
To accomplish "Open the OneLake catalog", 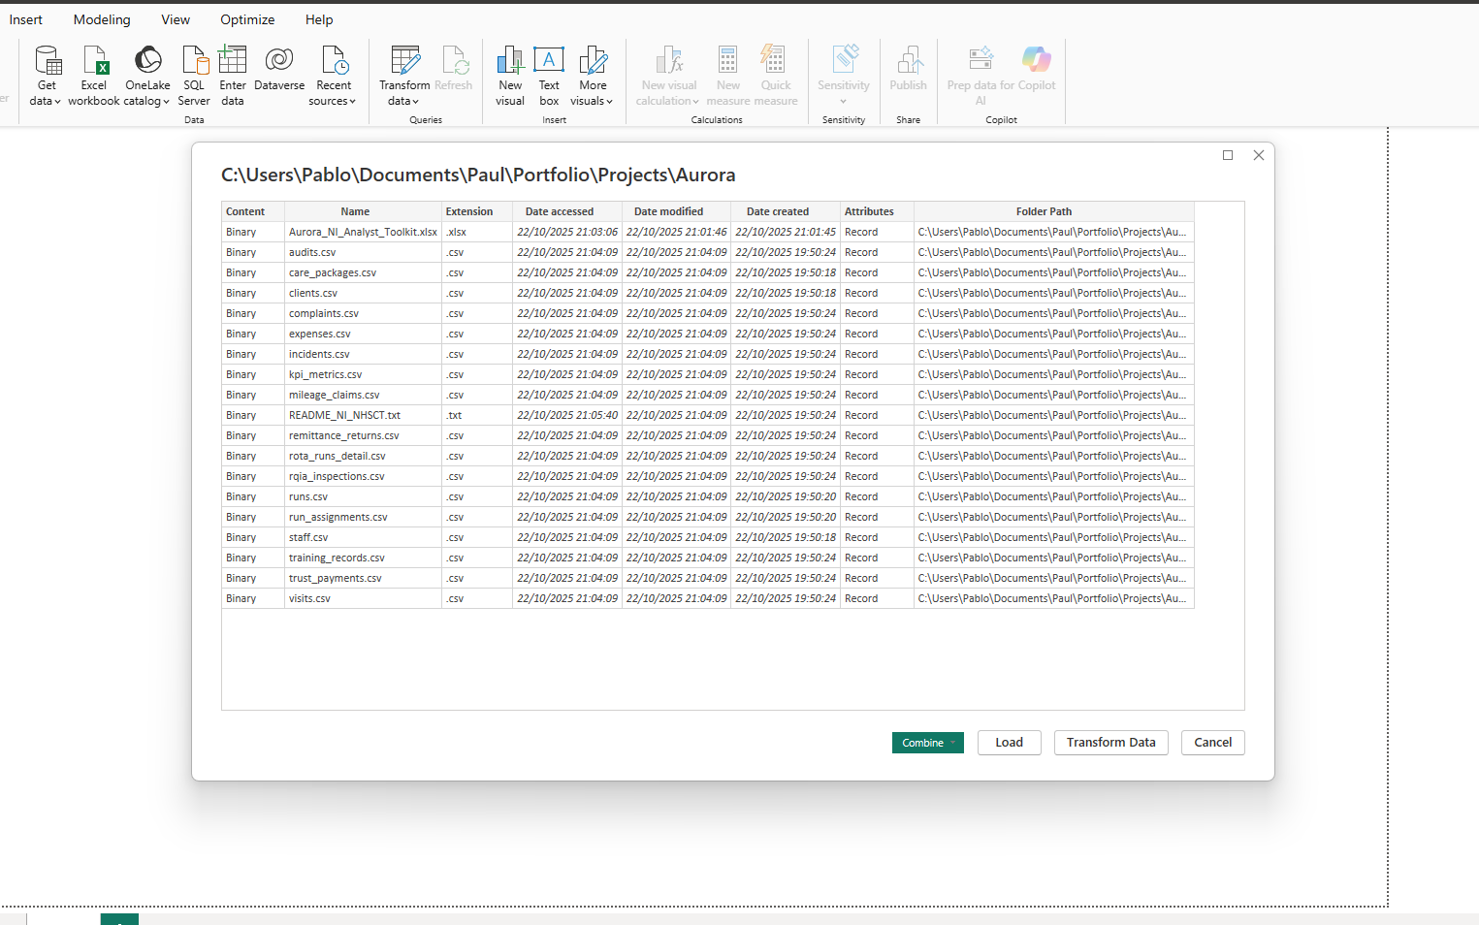I will [x=146, y=73].
